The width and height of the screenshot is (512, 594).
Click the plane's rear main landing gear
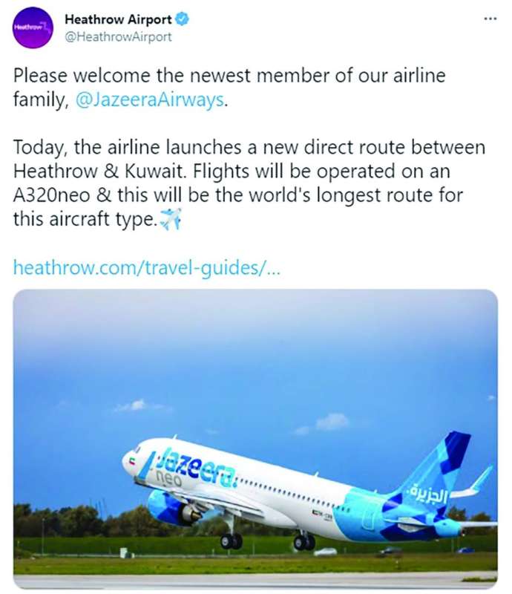pos(303,542)
